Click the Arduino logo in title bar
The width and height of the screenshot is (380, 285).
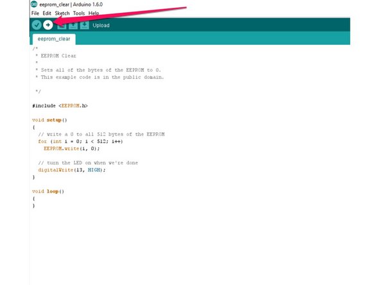34,4
